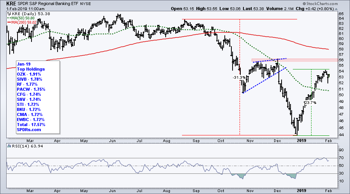Viewport: 350px width, 194px height.
Task: Click the 1-Feb-2019 11:00am timestamp
Action: (x=25, y=9)
